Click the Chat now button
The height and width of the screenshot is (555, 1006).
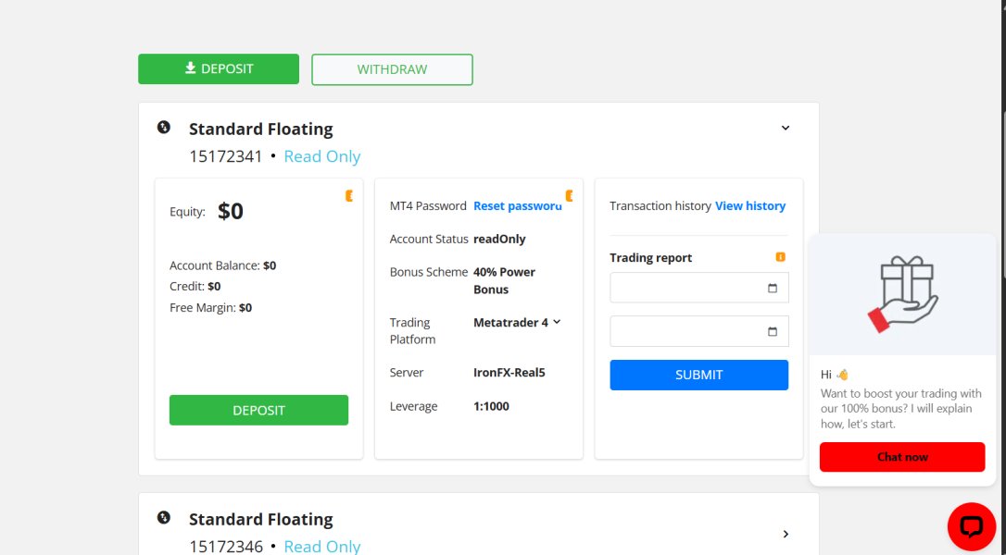[901, 457]
